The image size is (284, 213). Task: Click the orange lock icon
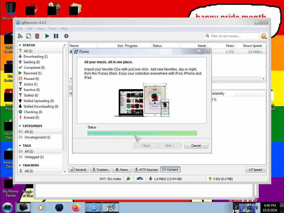click(x=264, y=36)
